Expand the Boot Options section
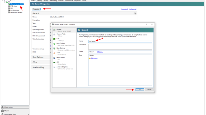Screen dimensions: 206x115 (38, 57)
